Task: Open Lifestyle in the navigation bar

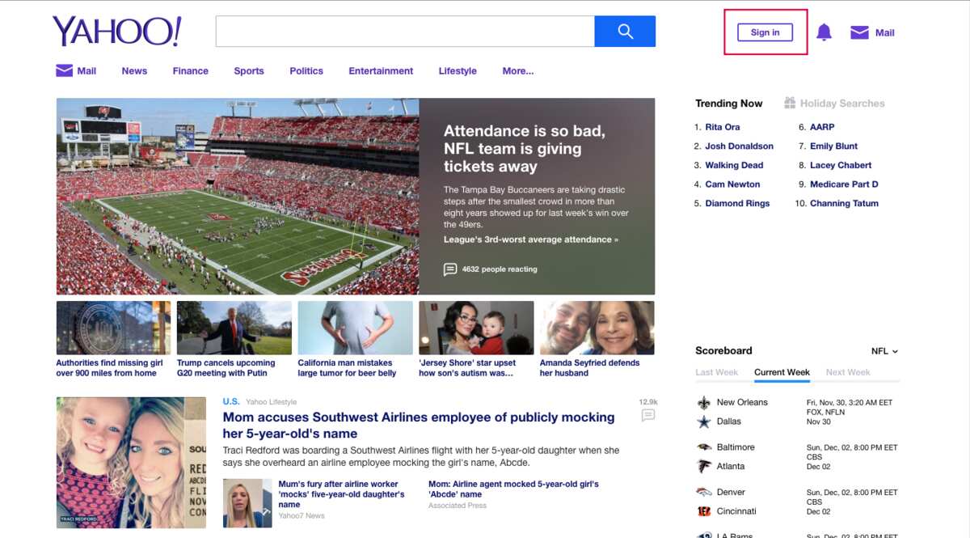Action: click(458, 71)
